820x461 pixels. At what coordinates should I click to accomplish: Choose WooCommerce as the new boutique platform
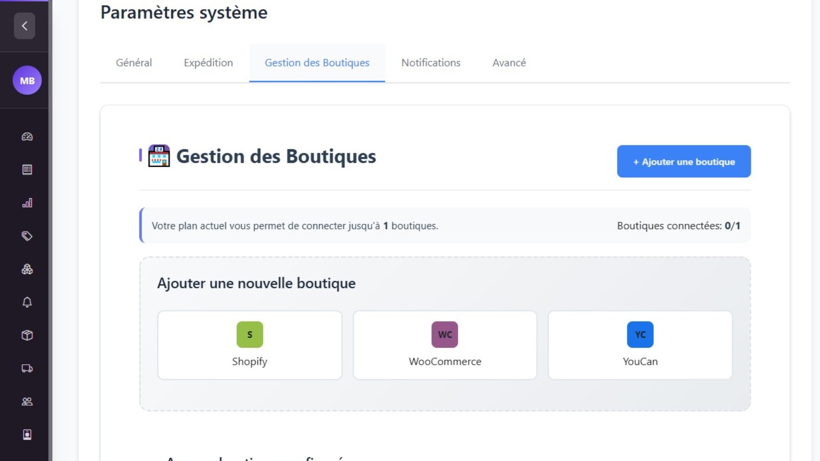pyautogui.click(x=444, y=344)
